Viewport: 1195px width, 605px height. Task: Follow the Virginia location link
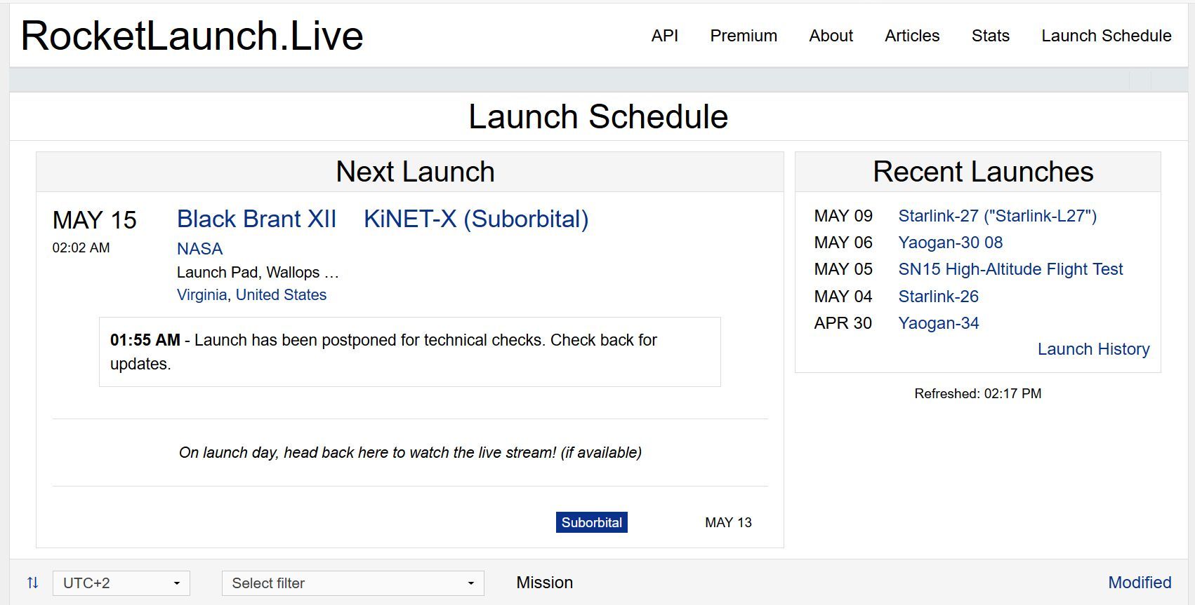pos(202,295)
